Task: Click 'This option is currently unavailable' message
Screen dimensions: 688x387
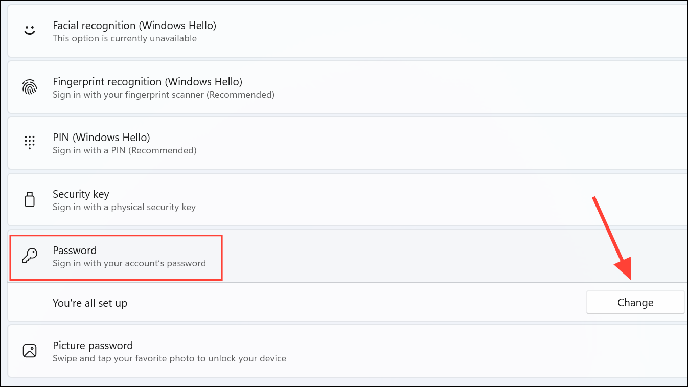Action: (124, 38)
